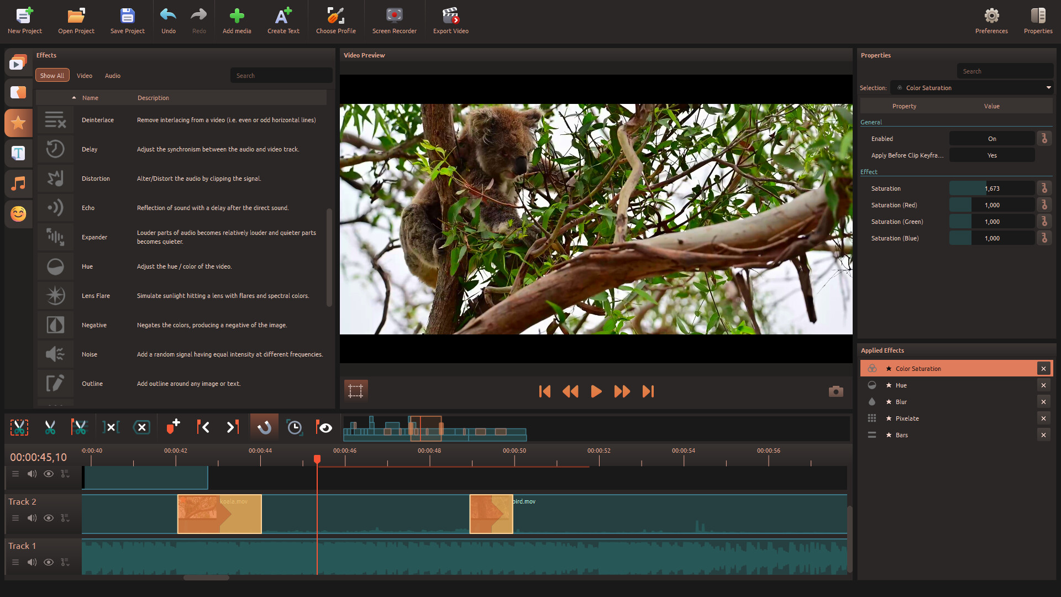Select the razor cut tool in timeline toolbar

click(x=50, y=427)
